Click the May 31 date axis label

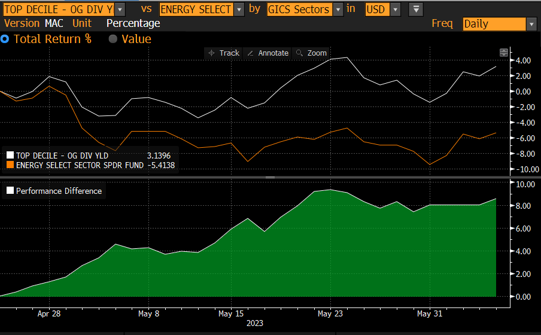(430, 313)
